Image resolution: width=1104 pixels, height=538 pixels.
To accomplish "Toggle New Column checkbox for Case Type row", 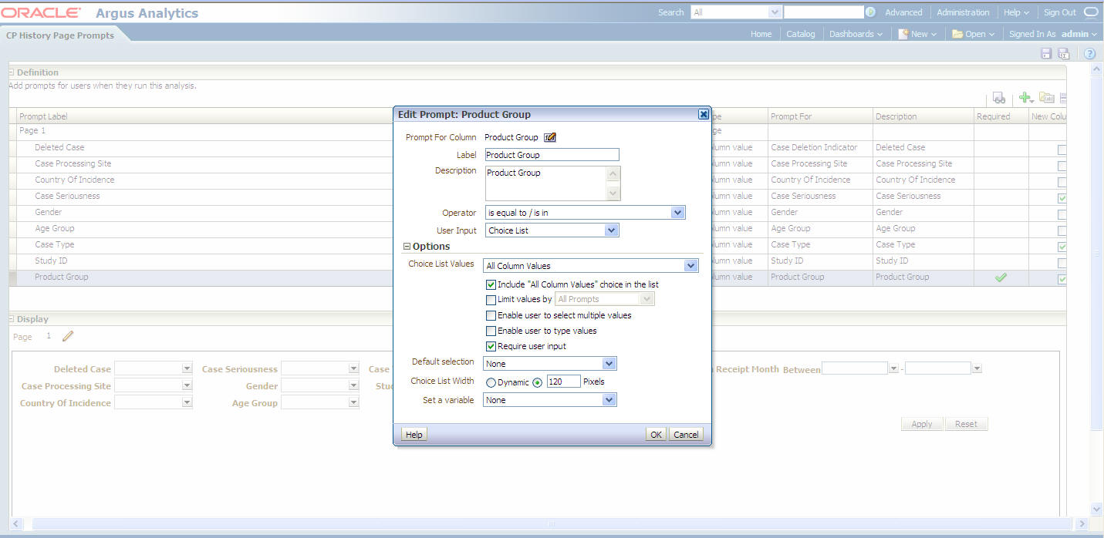I will (x=1062, y=247).
